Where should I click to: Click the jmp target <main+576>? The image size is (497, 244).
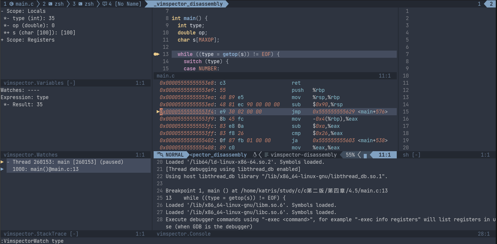coord(372,112)
